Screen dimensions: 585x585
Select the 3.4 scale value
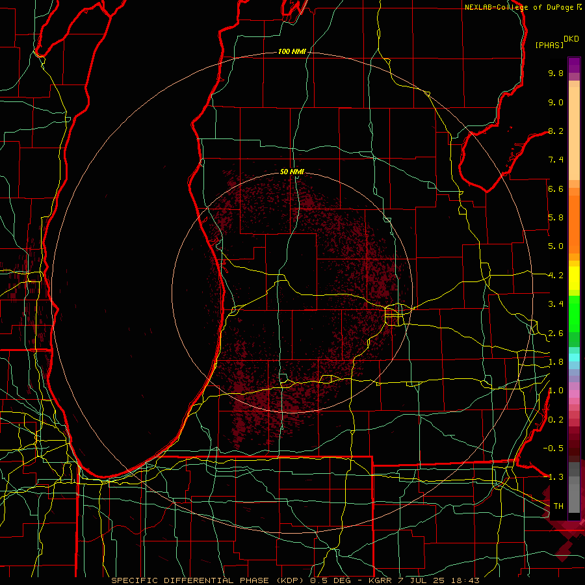(x=556, y=304)
